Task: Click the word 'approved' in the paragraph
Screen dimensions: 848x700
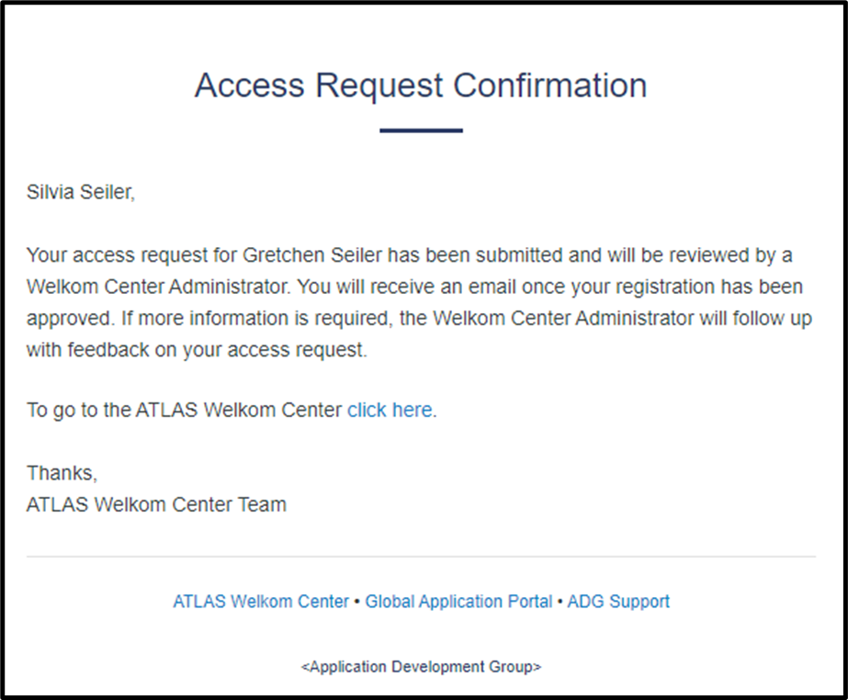Action: point(71,319)
